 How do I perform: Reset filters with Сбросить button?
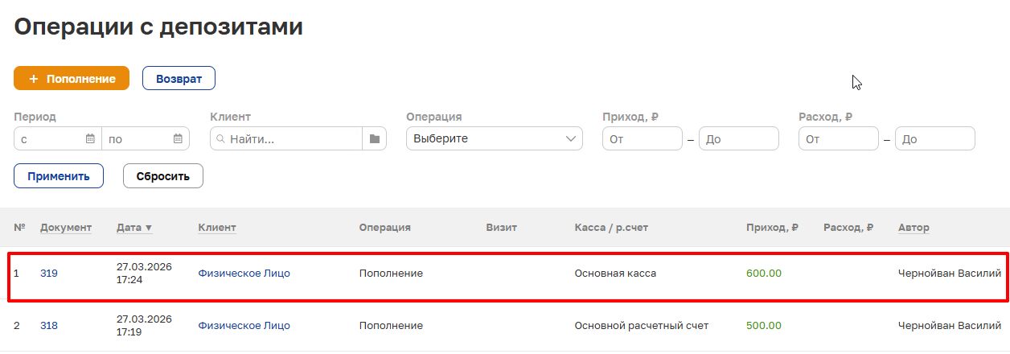(162, 176)
